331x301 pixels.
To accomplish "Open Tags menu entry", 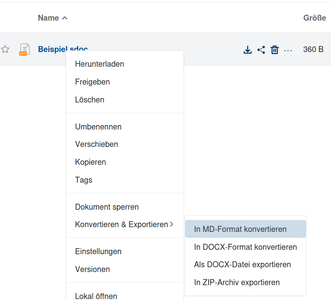I will point(83,180).
